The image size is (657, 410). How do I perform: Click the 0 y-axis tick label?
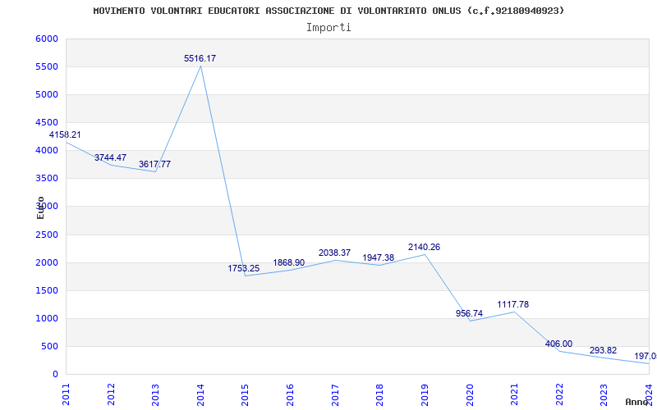[55, 375]
